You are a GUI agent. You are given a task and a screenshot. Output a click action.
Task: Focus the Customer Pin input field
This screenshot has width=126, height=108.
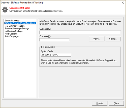54,40
